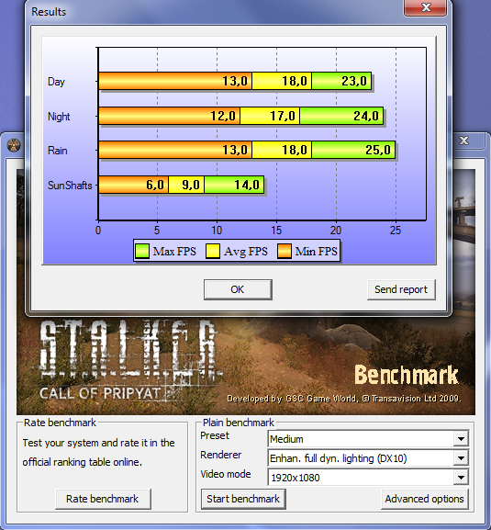Image resolution: width=491 pixels, height=530 pixels.
Task: Click the Send report button
Action: 401,289
